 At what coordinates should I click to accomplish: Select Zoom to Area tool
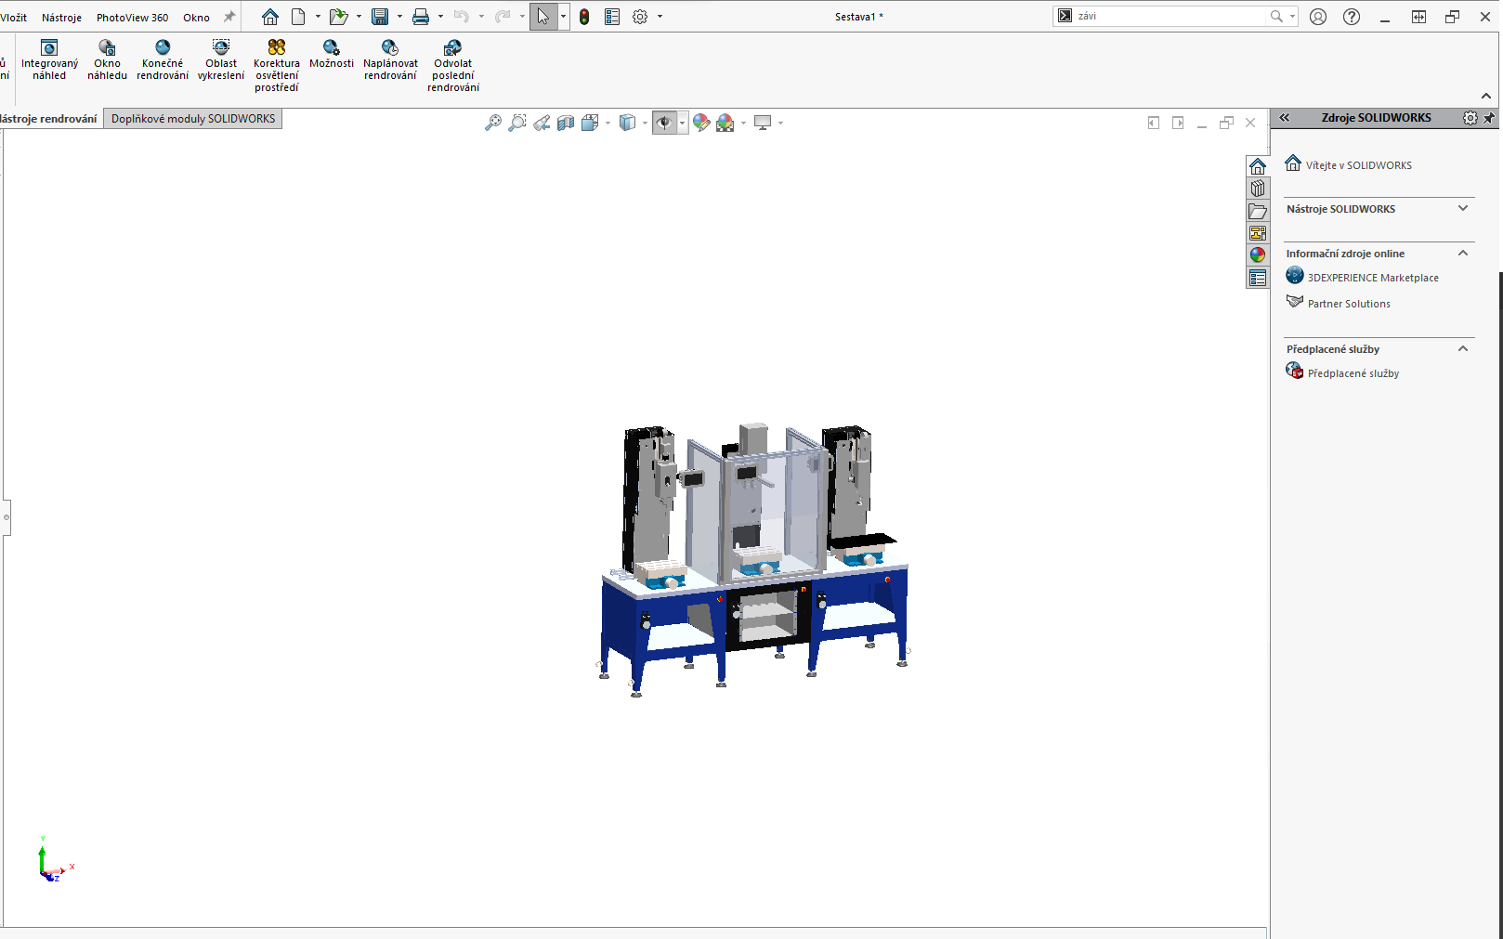tap(517, 123)
